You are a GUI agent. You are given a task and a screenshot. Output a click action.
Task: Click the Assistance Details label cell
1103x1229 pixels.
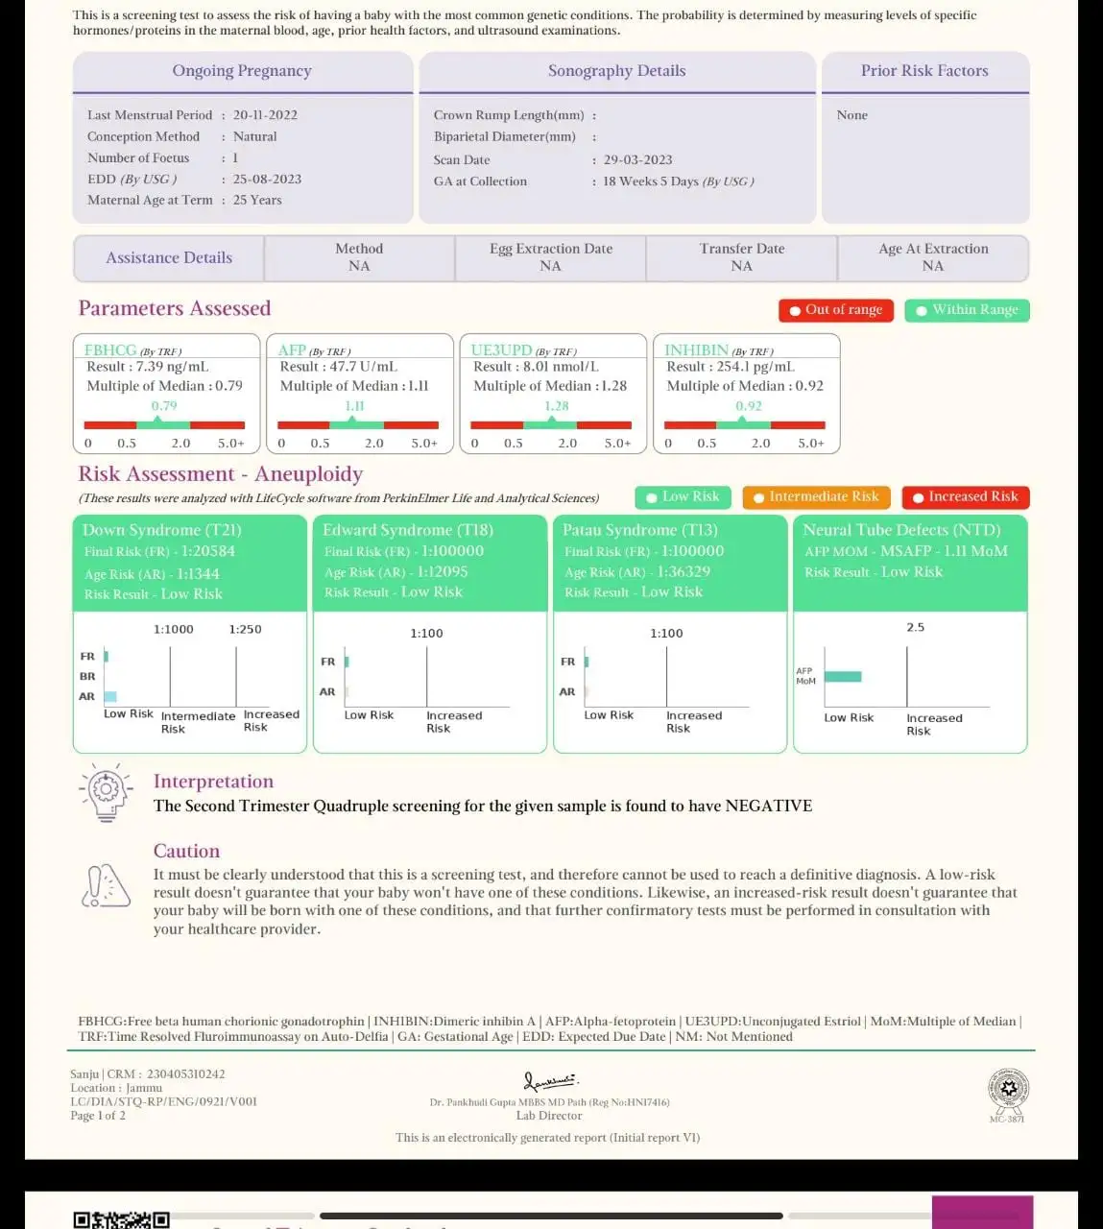tap(169, 258)
